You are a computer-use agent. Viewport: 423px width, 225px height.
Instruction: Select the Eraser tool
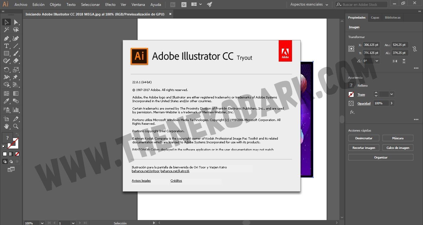[16, 61]
